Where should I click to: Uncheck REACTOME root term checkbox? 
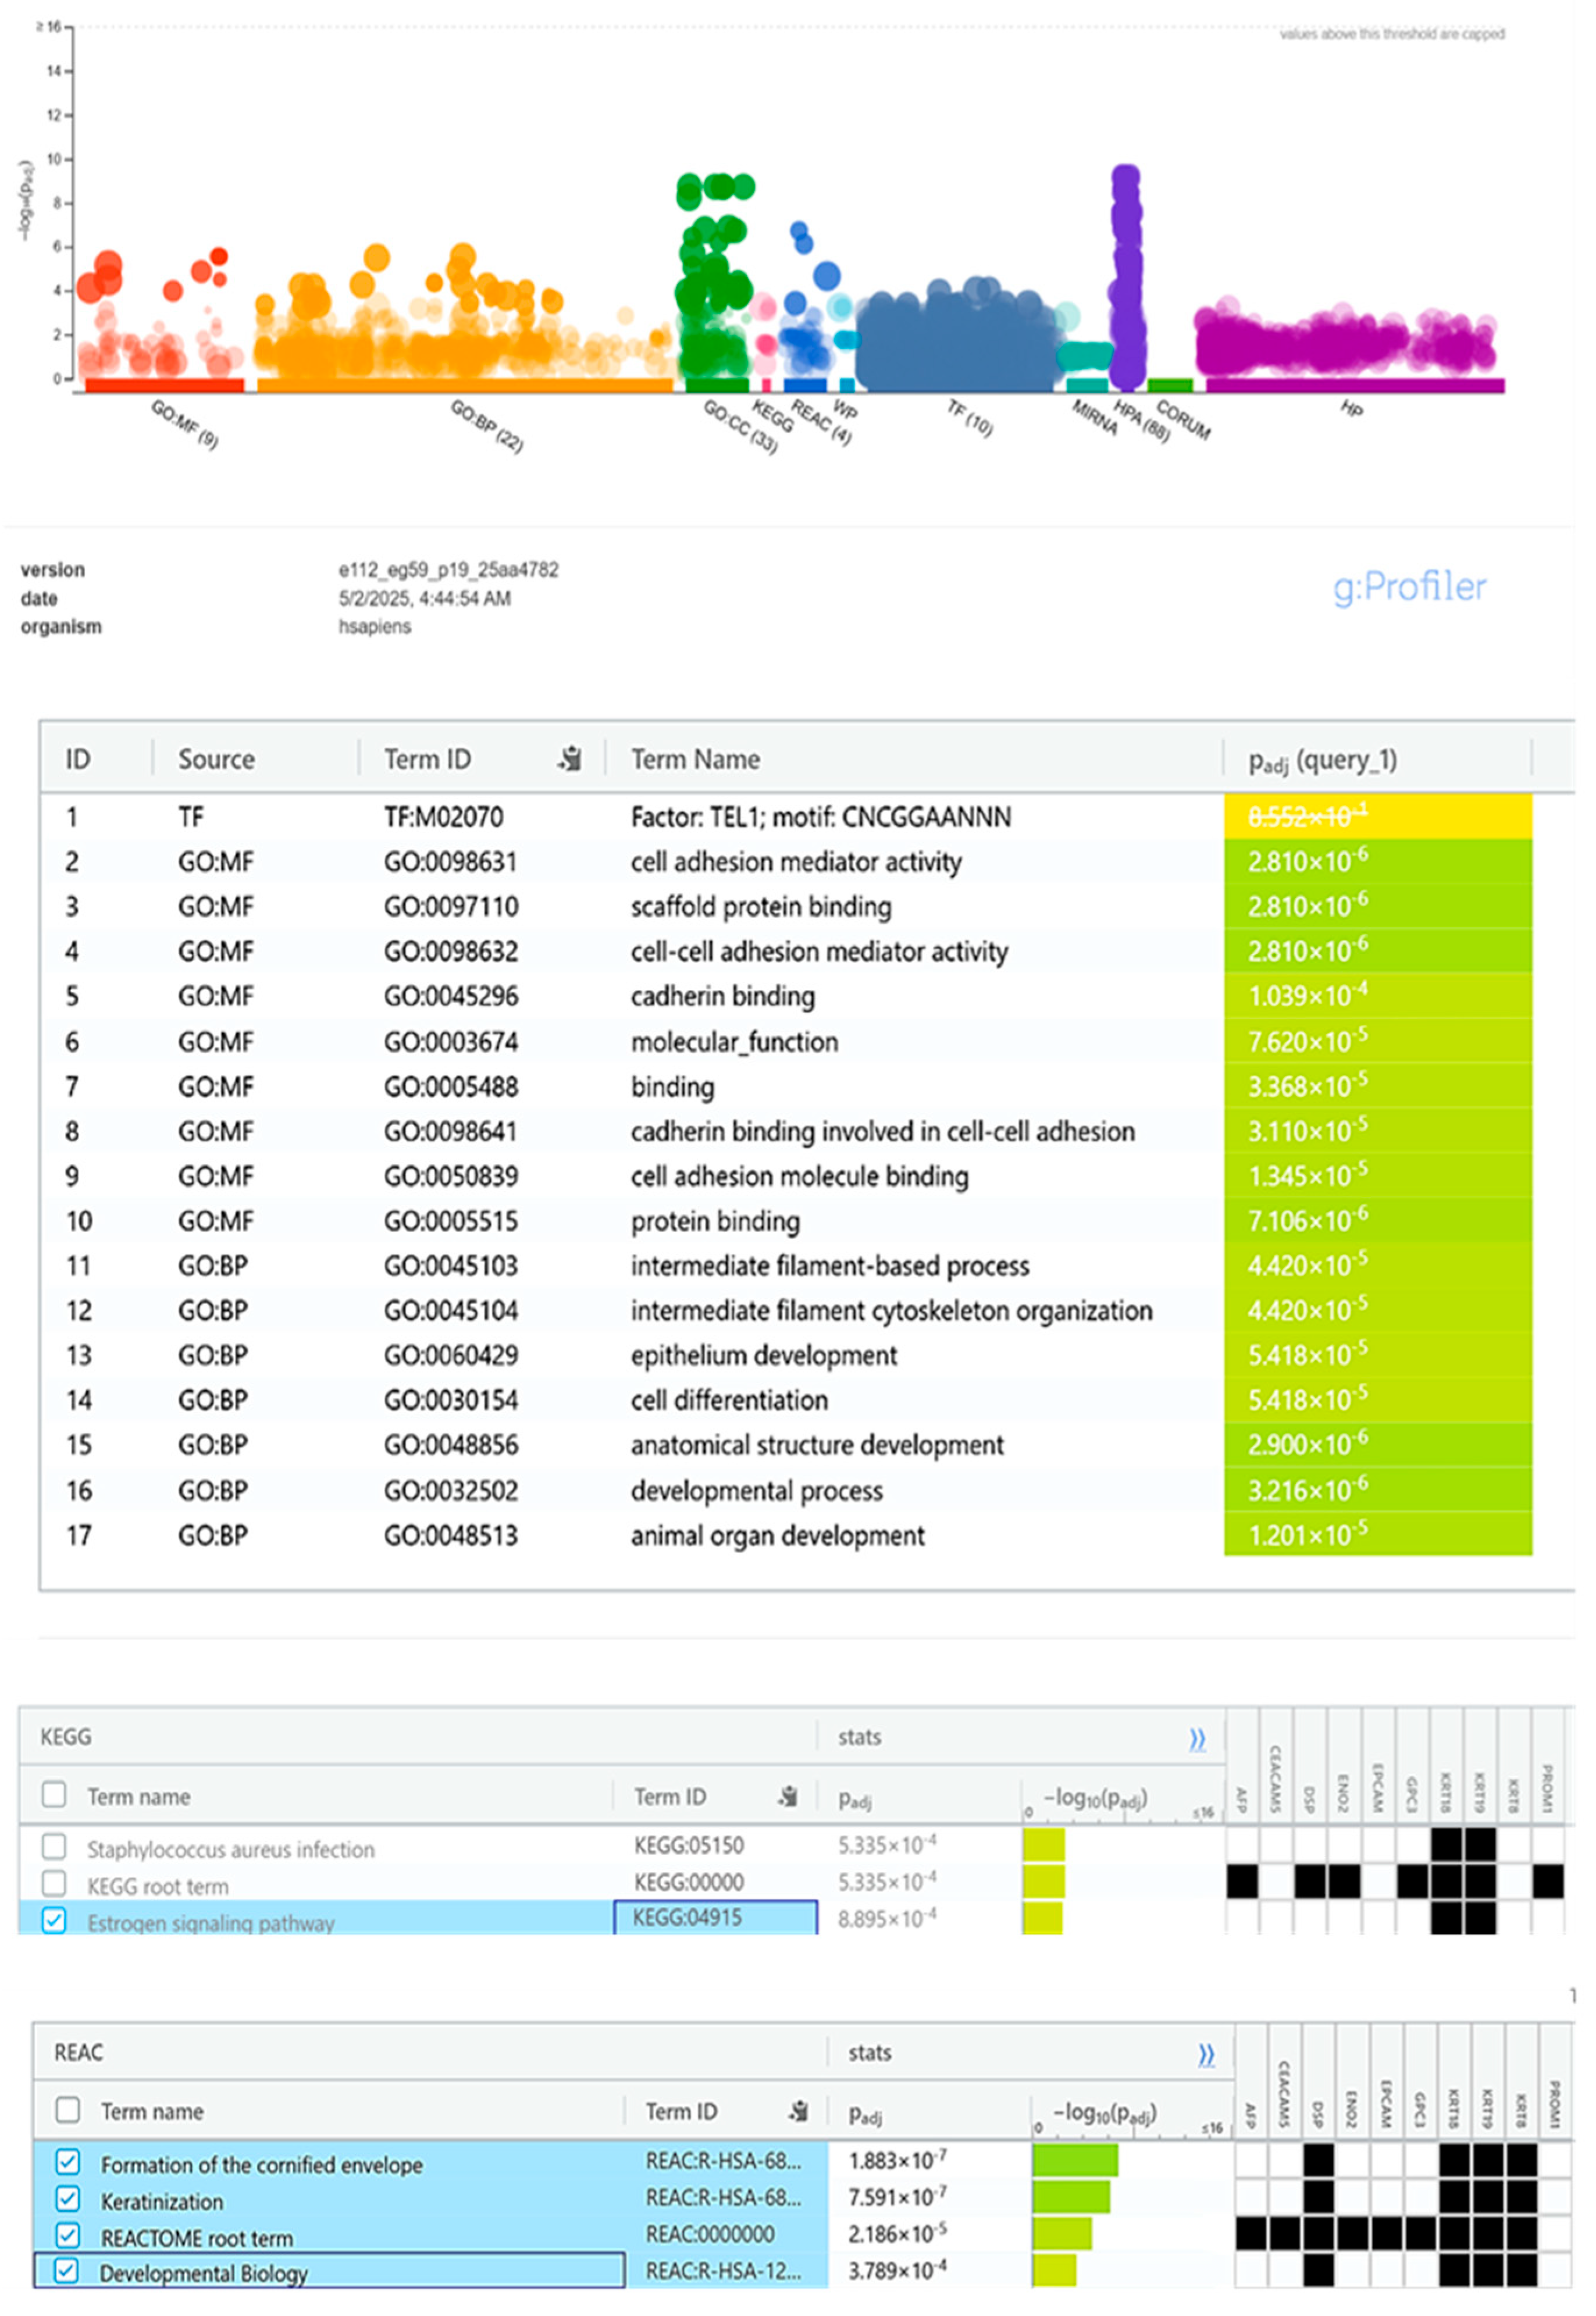pyautogui.click(x=67, y=2235)
